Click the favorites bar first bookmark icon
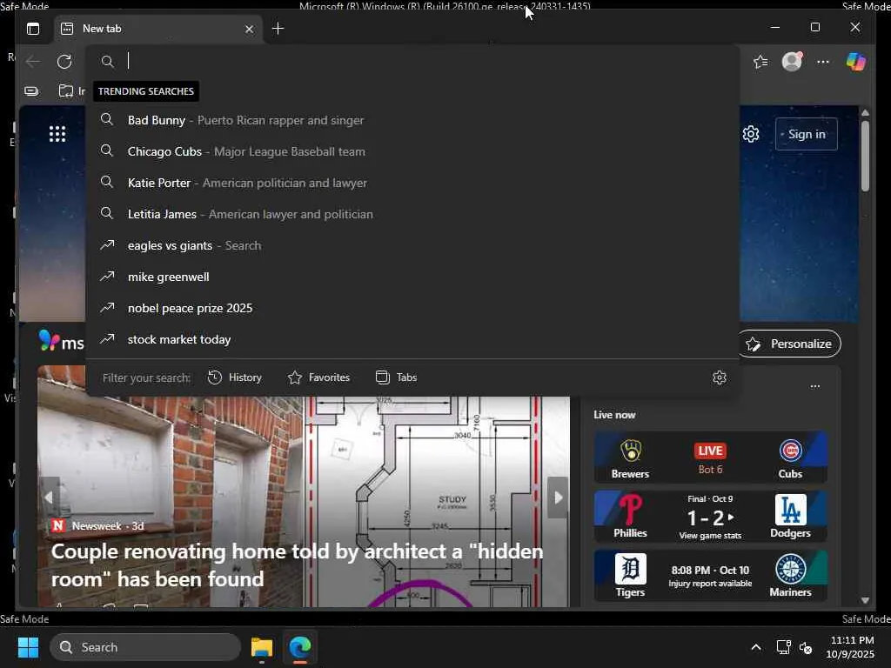 [31, 90]
